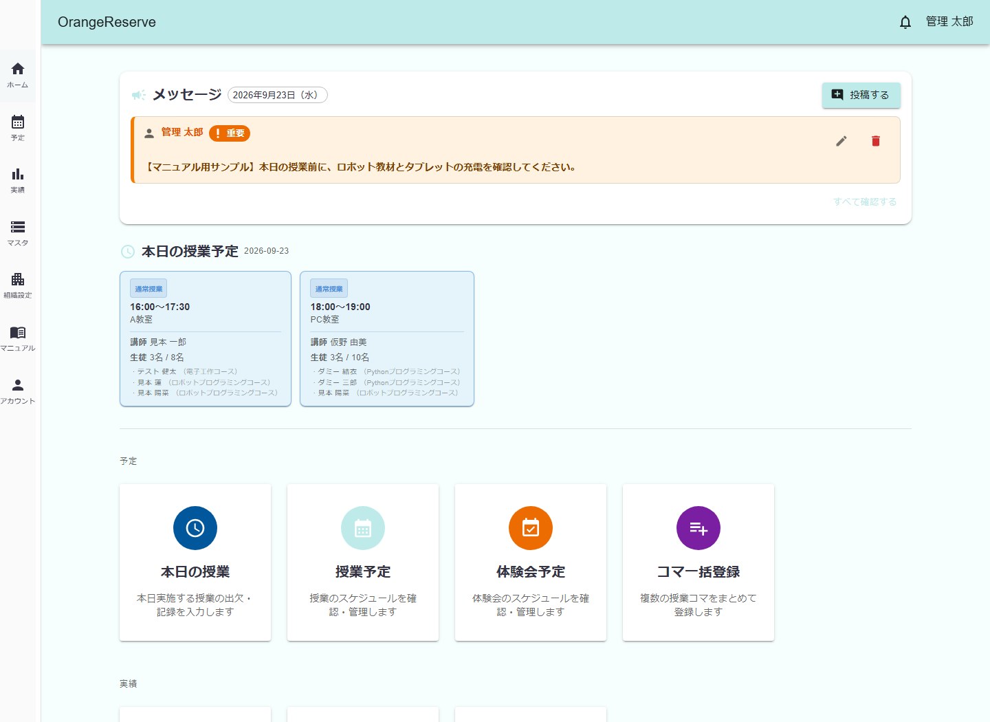Image resolution: width=990 pixels, height=722 pixels.
Task: Open the 16:00〜17:30 A教室 class card
Action: [206, 339]
